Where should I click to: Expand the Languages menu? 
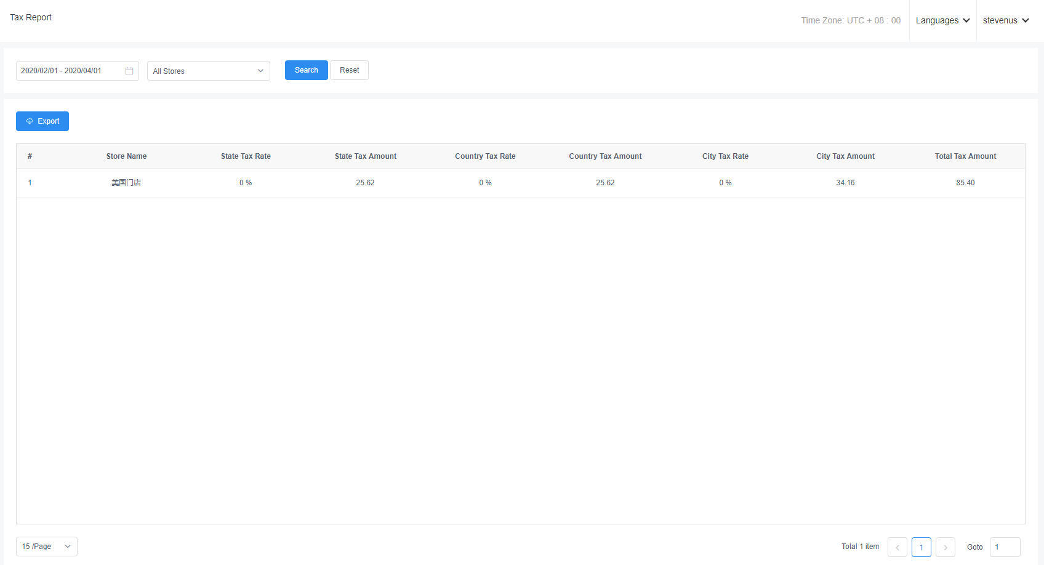point(942,20)
